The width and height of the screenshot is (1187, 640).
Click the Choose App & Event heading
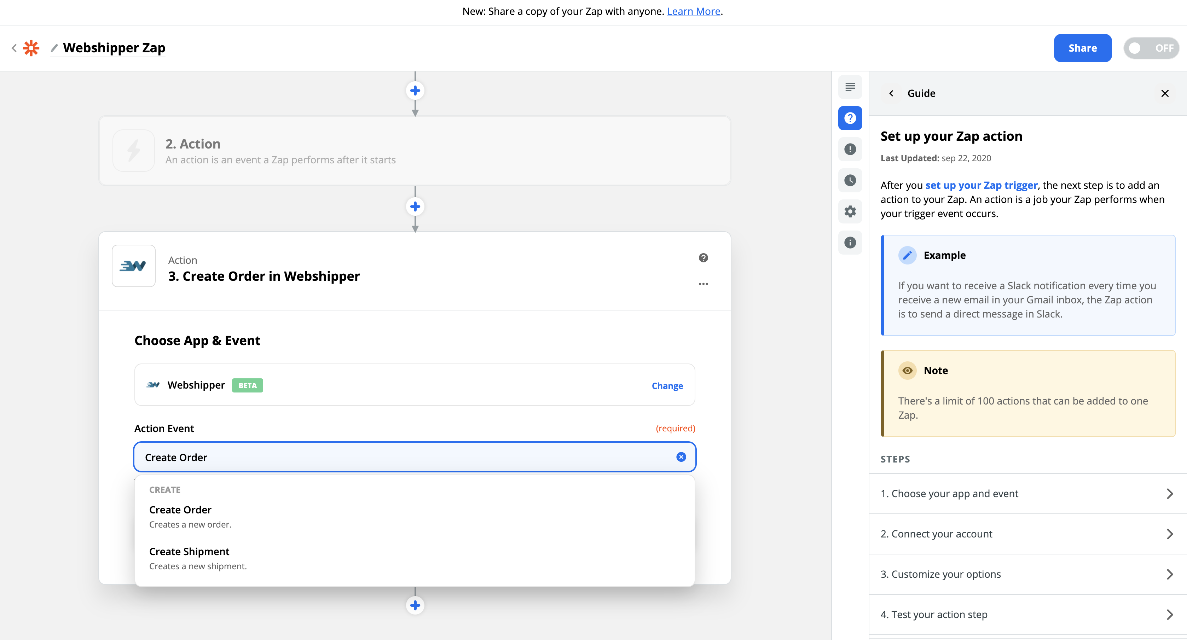pos(197,341)
